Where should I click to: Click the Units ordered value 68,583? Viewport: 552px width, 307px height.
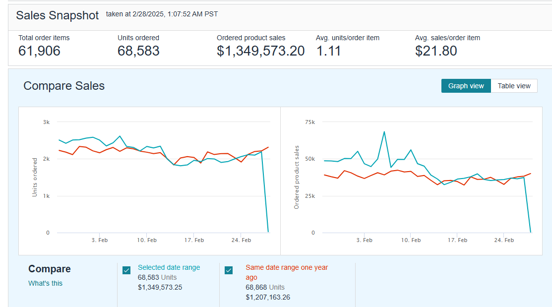point(138,51)
